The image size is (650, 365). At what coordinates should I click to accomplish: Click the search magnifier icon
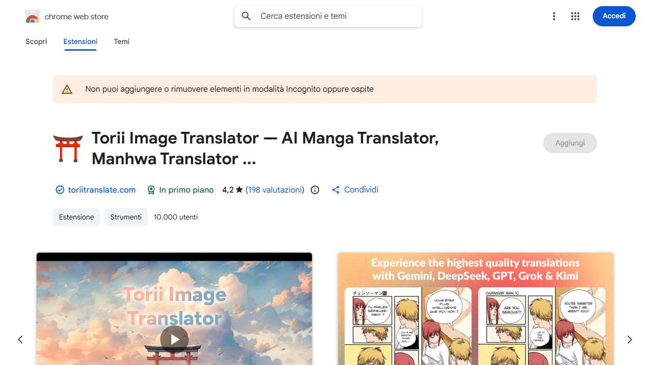(246, 16)
